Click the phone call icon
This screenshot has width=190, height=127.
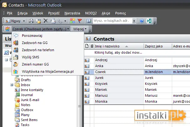point(60,21)
